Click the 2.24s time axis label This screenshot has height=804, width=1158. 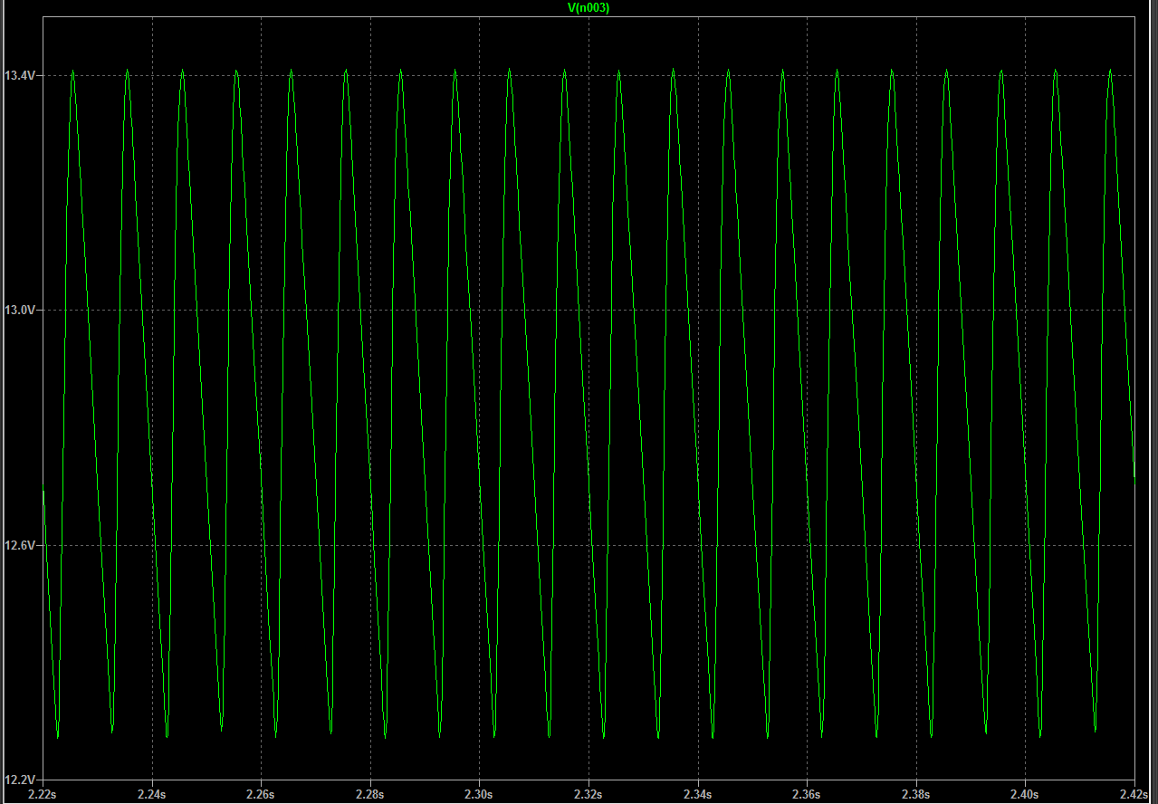coord(152,794)
